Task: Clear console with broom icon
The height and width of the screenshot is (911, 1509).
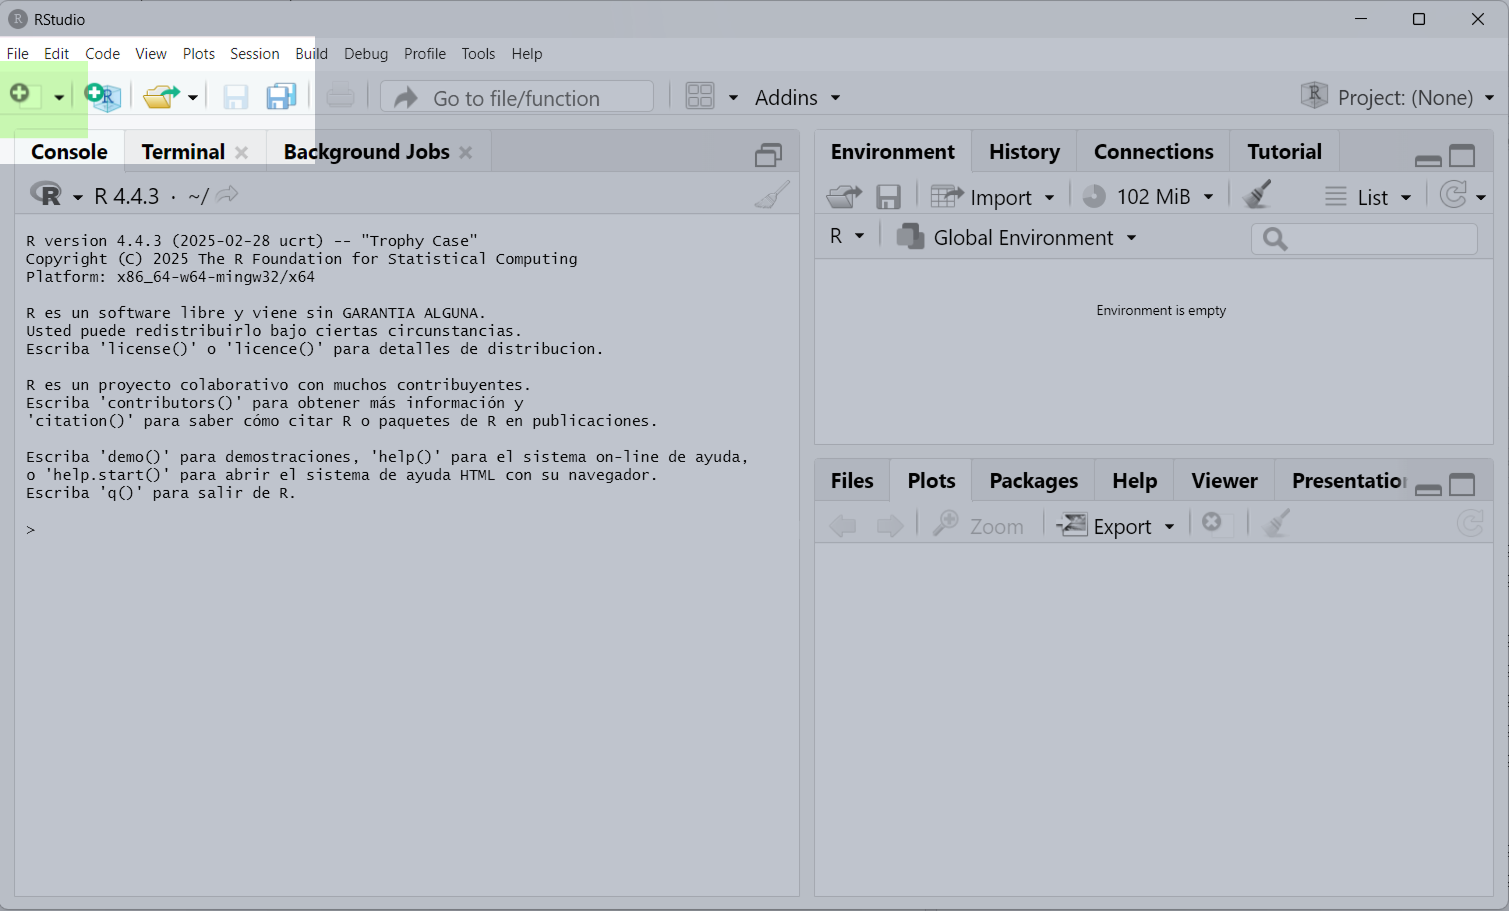Action: pos(772,195)
